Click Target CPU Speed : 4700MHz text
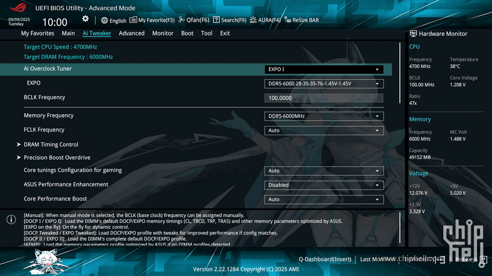The width and height of the screenshot is (492, 276). [x=60, y=47]
